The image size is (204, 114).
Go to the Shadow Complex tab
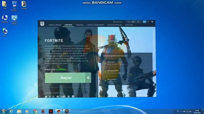coord(115,25)
